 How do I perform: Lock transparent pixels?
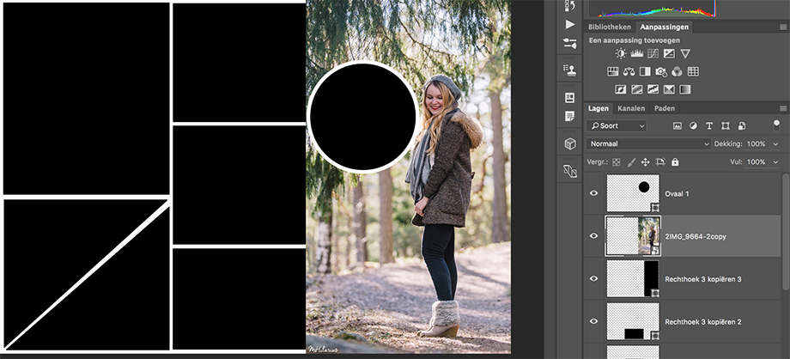pyautogui.click(x=617, y=162)
